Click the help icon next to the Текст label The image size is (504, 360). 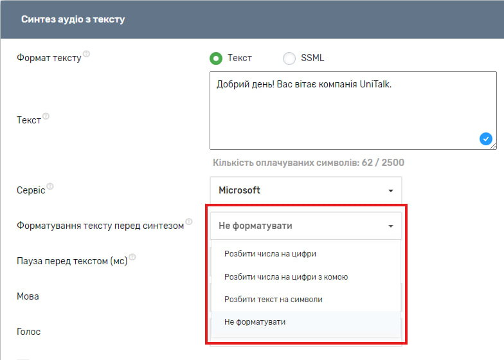[46, 117]
